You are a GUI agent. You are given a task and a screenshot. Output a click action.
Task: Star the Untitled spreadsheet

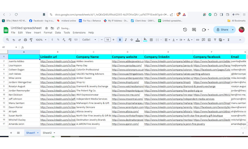coord(46,28)
